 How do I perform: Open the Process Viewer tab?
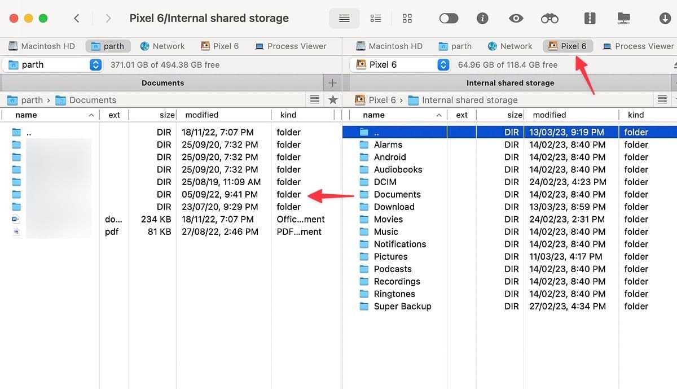(291, 46)
